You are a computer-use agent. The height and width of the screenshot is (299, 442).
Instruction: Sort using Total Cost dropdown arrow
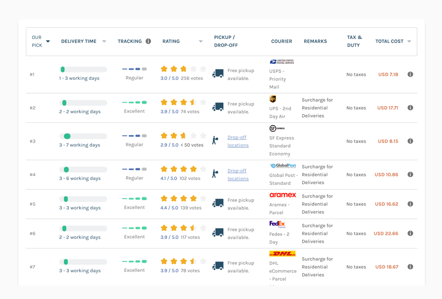[409, 42]
